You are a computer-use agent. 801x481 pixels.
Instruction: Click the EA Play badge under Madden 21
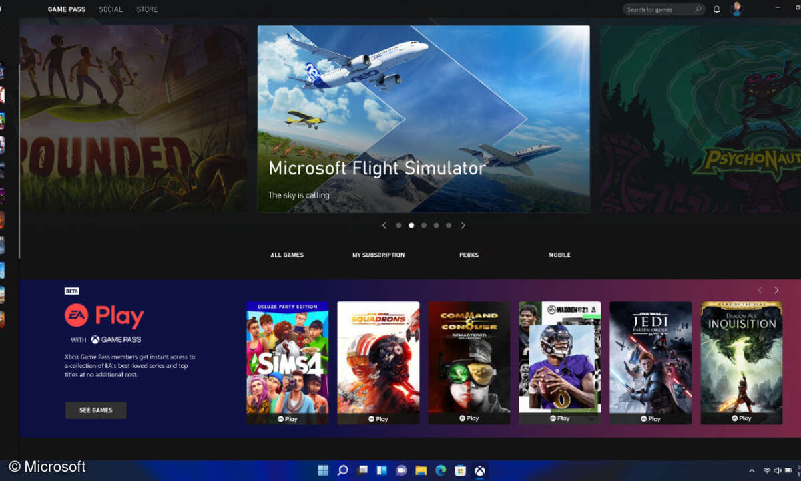[x=560, y=418]
